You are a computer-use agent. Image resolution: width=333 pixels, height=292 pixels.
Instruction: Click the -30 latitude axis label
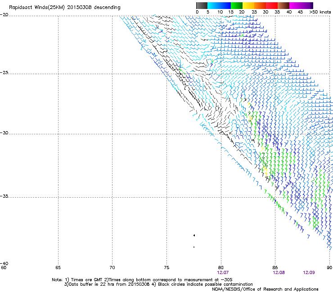[x=4, y=133]
